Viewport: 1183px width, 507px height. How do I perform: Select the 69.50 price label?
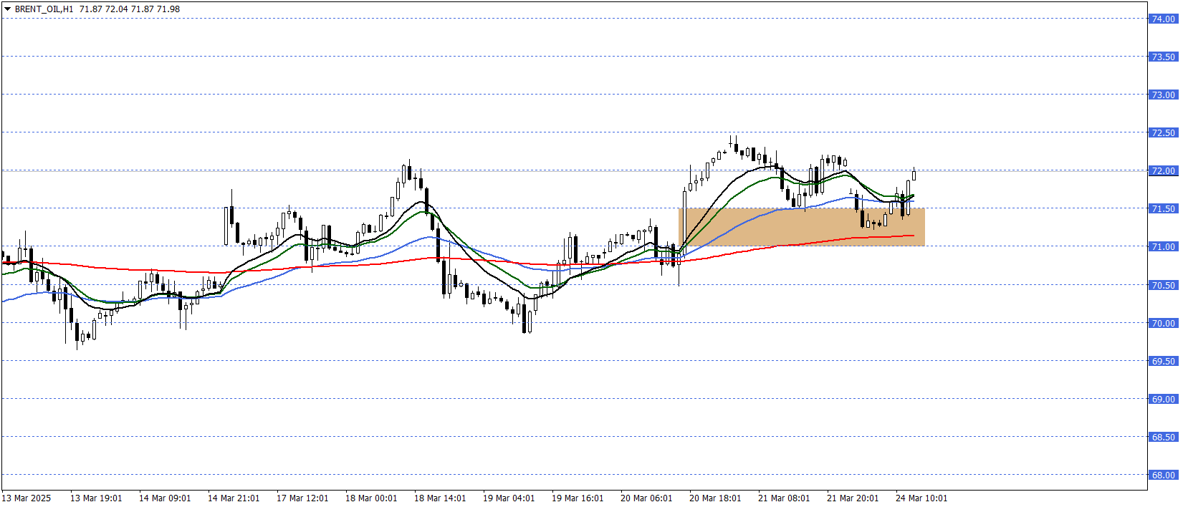[x=1163, y=362]
